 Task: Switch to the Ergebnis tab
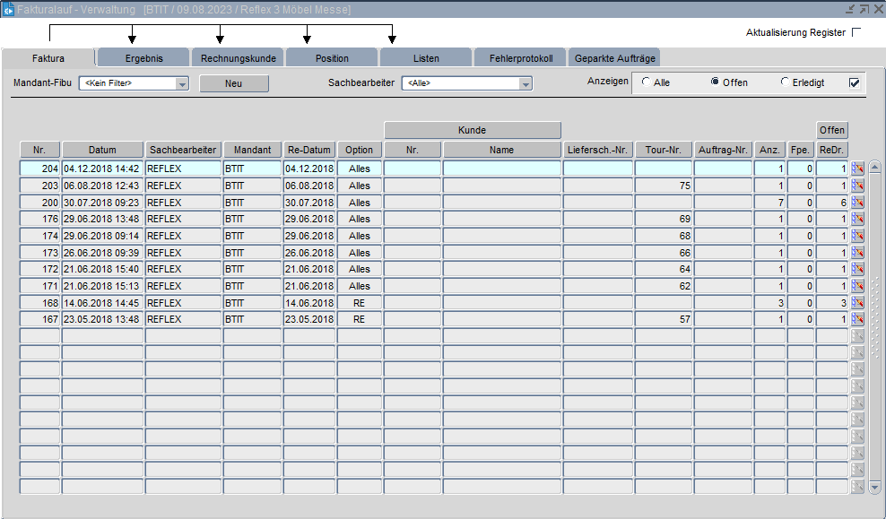[143, 58]
